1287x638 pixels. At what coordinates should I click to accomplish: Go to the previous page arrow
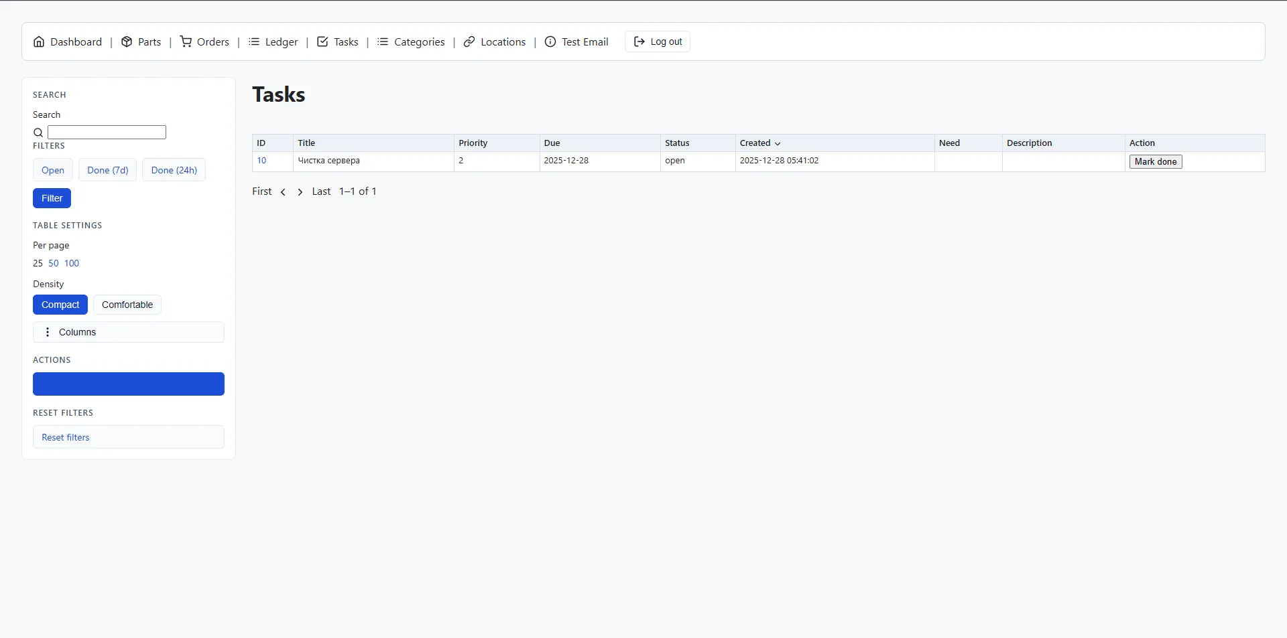284,192
